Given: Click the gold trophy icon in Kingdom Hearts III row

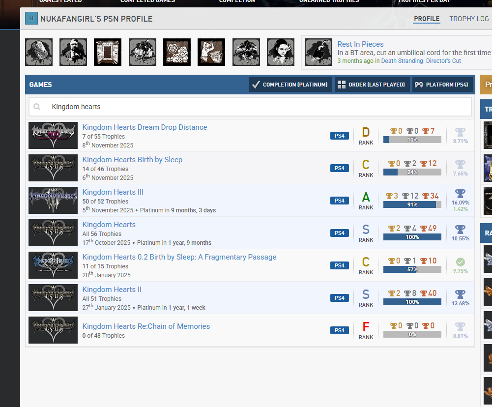Looking at the screenshot, I should tap(389, 196).
